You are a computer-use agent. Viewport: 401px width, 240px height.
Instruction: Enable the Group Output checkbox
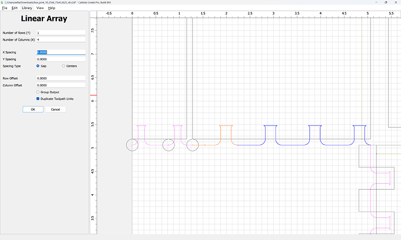pos(38,92)
